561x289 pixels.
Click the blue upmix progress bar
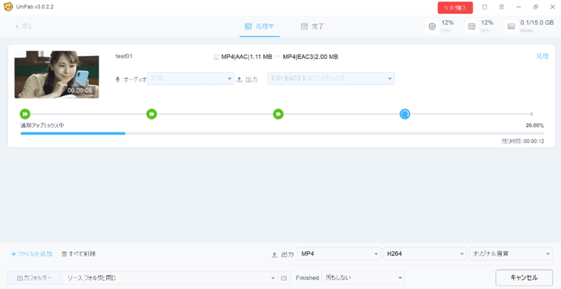coord(73,134)
